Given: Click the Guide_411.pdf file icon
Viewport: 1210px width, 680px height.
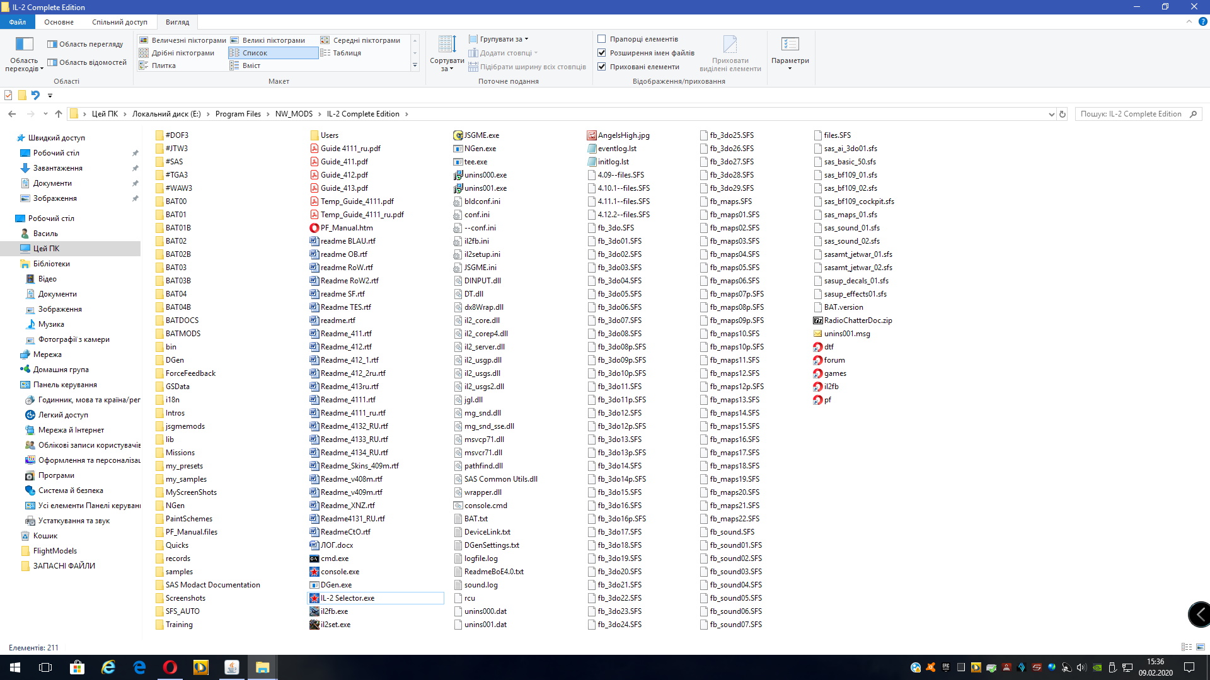Looking at the screenshot, I should pos(314,162).
